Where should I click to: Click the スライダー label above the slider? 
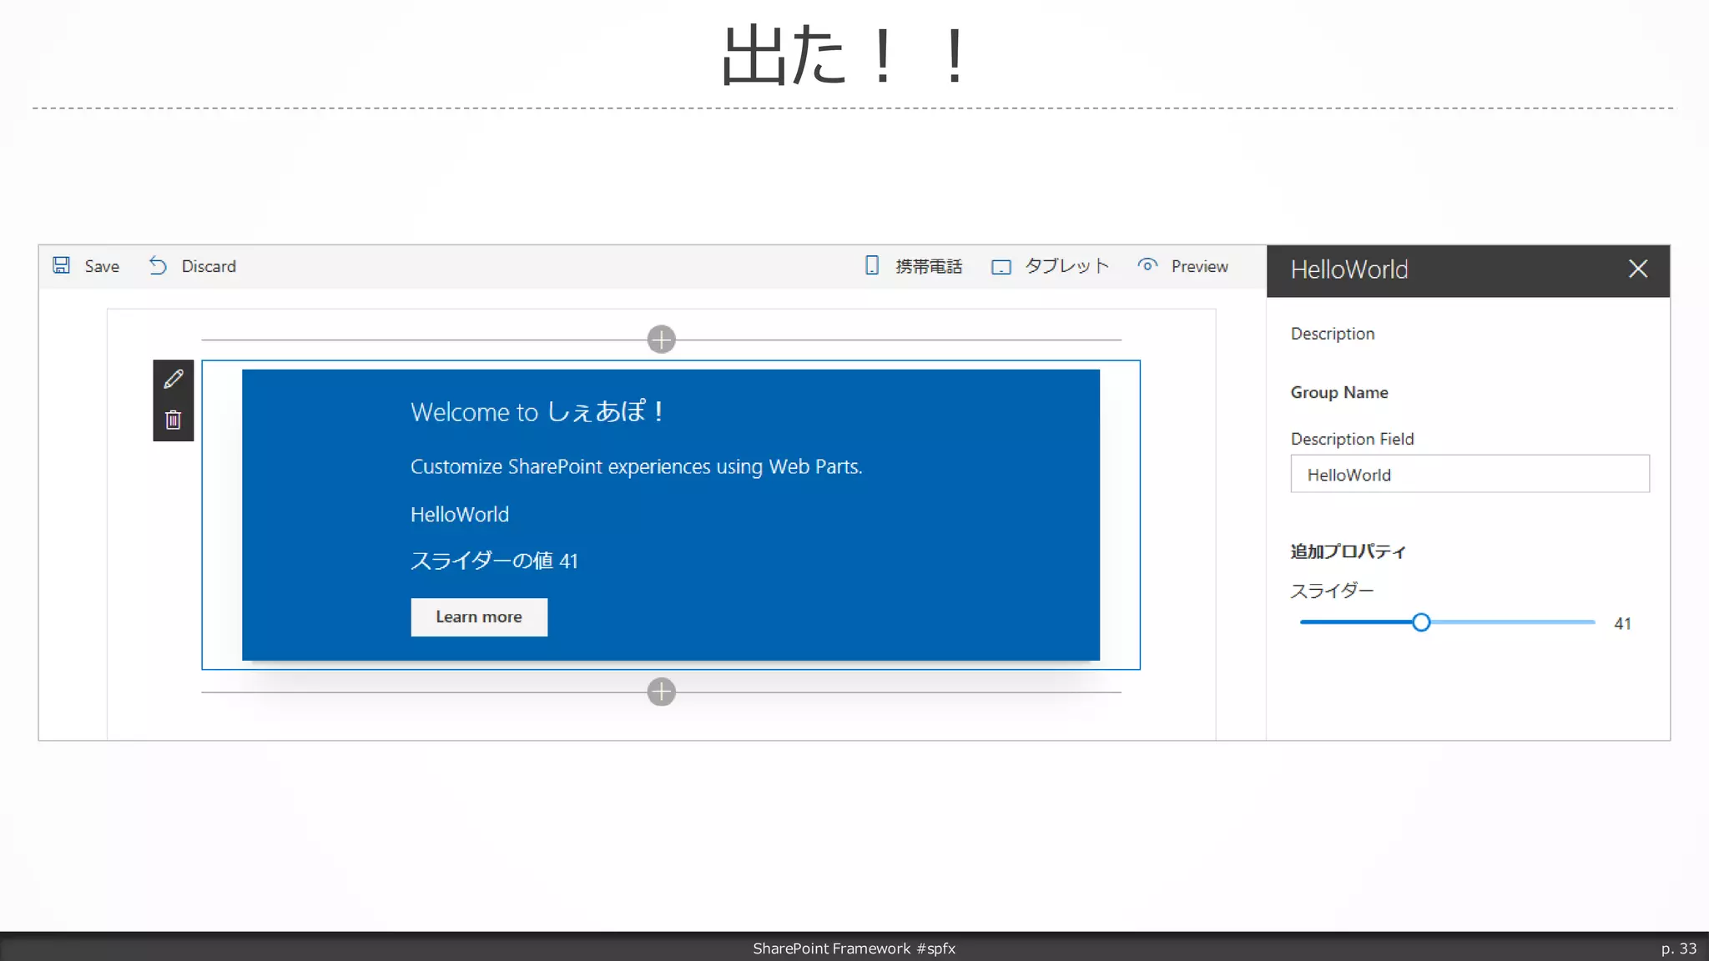pos(1332,591)
